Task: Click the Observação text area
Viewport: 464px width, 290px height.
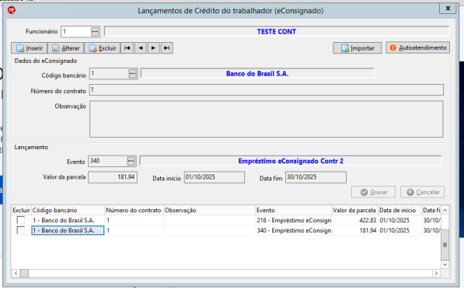Action: [x=267, y=119]
